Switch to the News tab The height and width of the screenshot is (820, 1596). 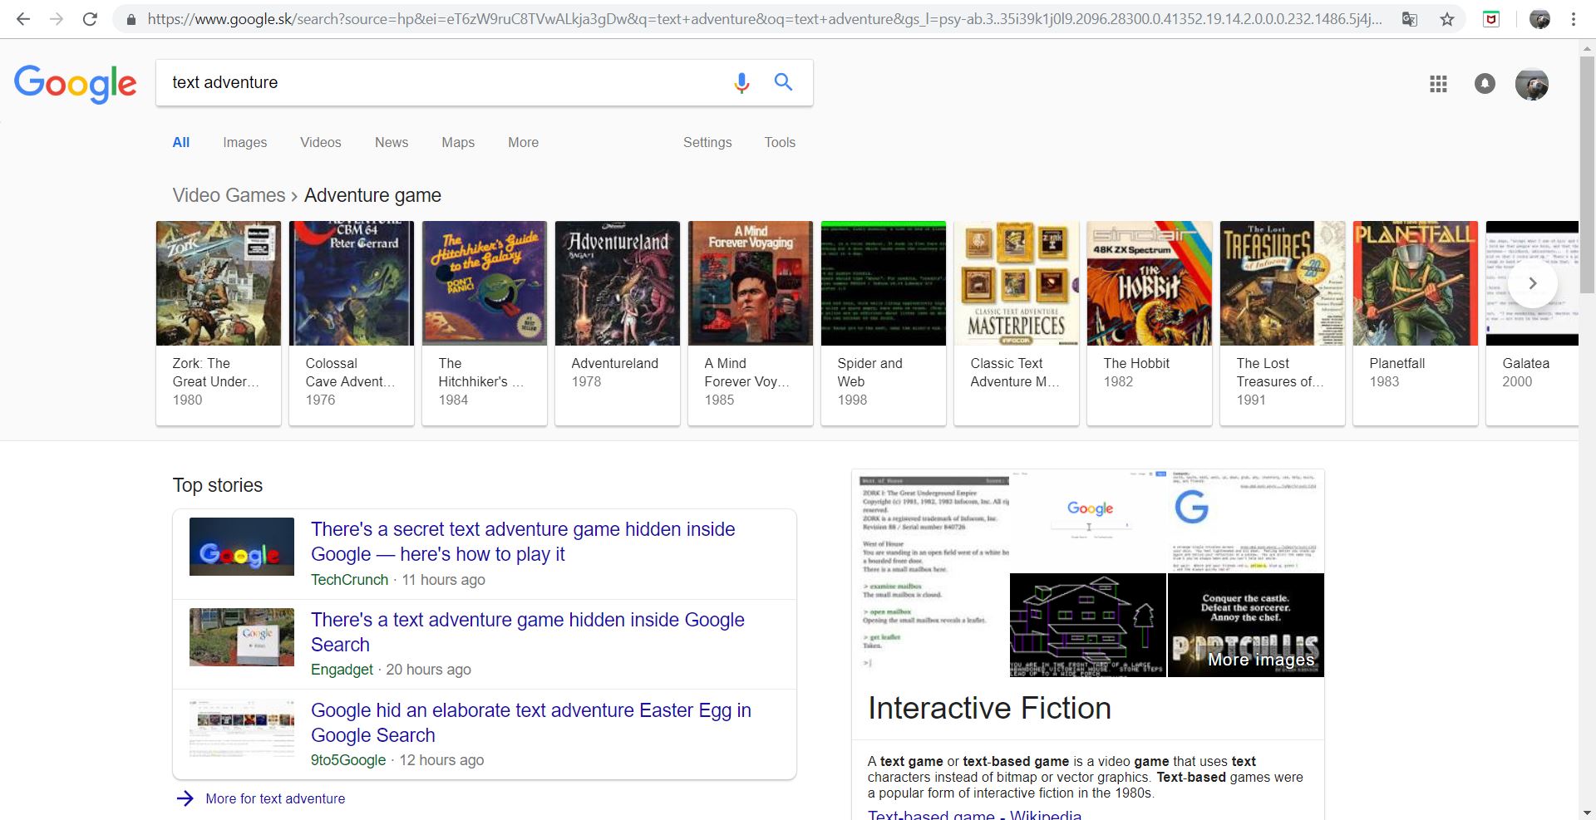tap(392, 142)
